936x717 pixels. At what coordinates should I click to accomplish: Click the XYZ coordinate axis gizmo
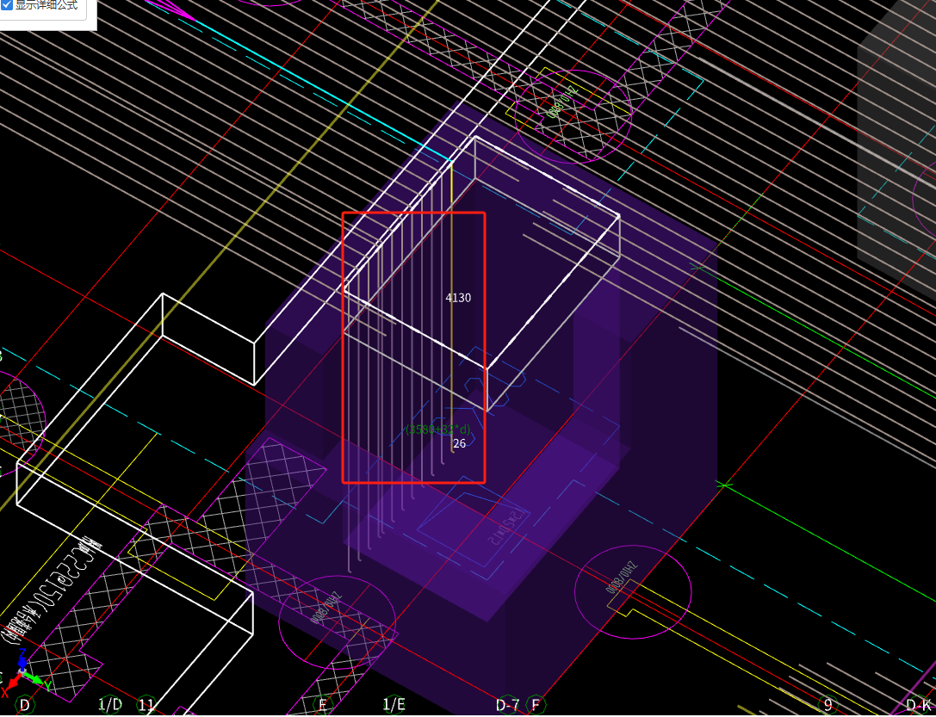pos(22,674)
